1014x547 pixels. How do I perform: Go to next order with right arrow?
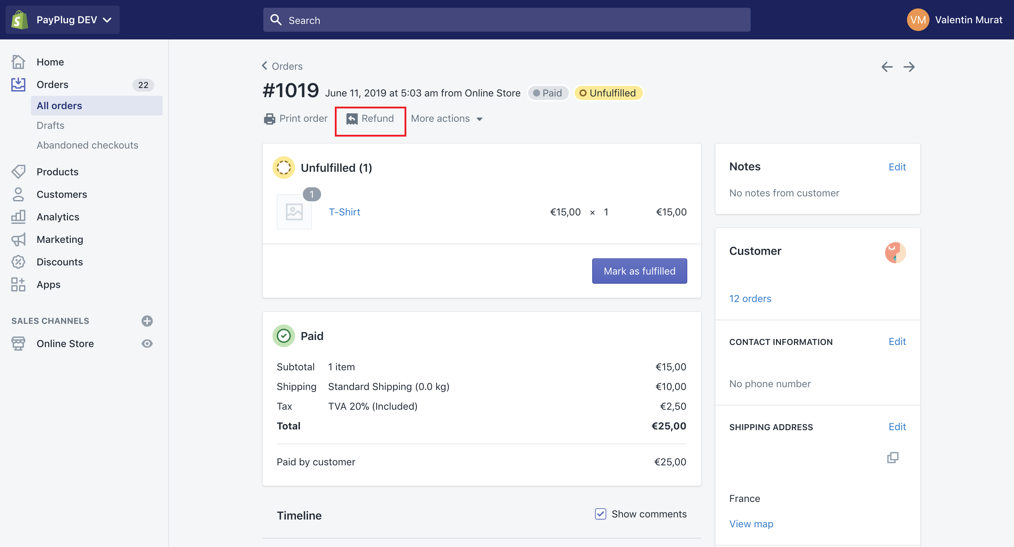[x=909, y=67]
